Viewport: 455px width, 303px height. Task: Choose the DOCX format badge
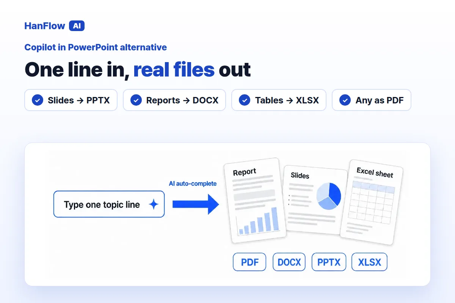pos(289,262)
